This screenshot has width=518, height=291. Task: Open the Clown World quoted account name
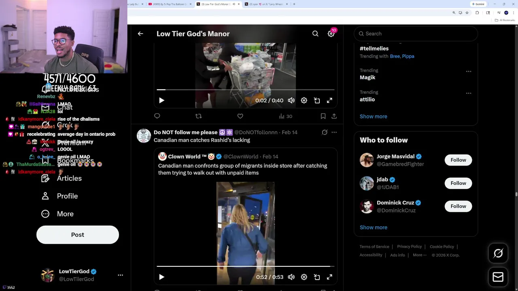click(187, 156)
